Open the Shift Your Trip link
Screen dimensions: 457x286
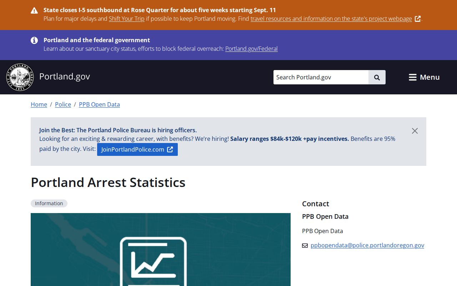point(127,19)
